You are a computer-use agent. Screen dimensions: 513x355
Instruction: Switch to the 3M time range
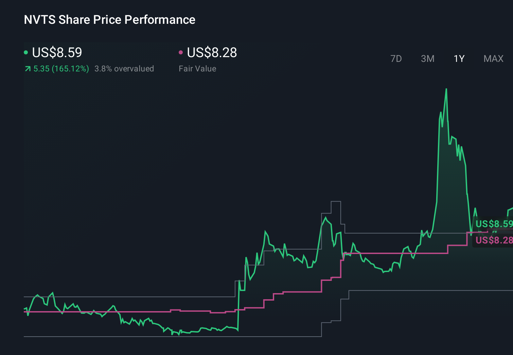click(427, 58)
